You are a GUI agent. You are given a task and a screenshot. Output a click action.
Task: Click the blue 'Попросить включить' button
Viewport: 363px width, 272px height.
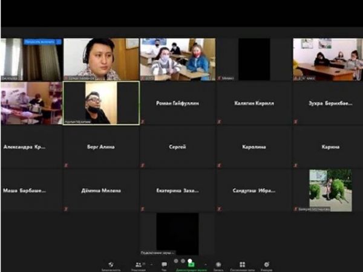[42, 42]
